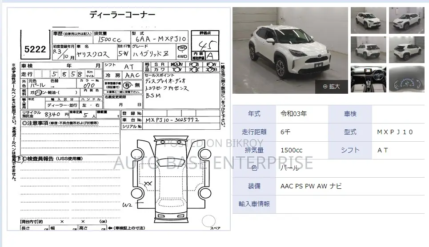
Task: Select the rear-left view thumbnail in second row
Action: 368,50
